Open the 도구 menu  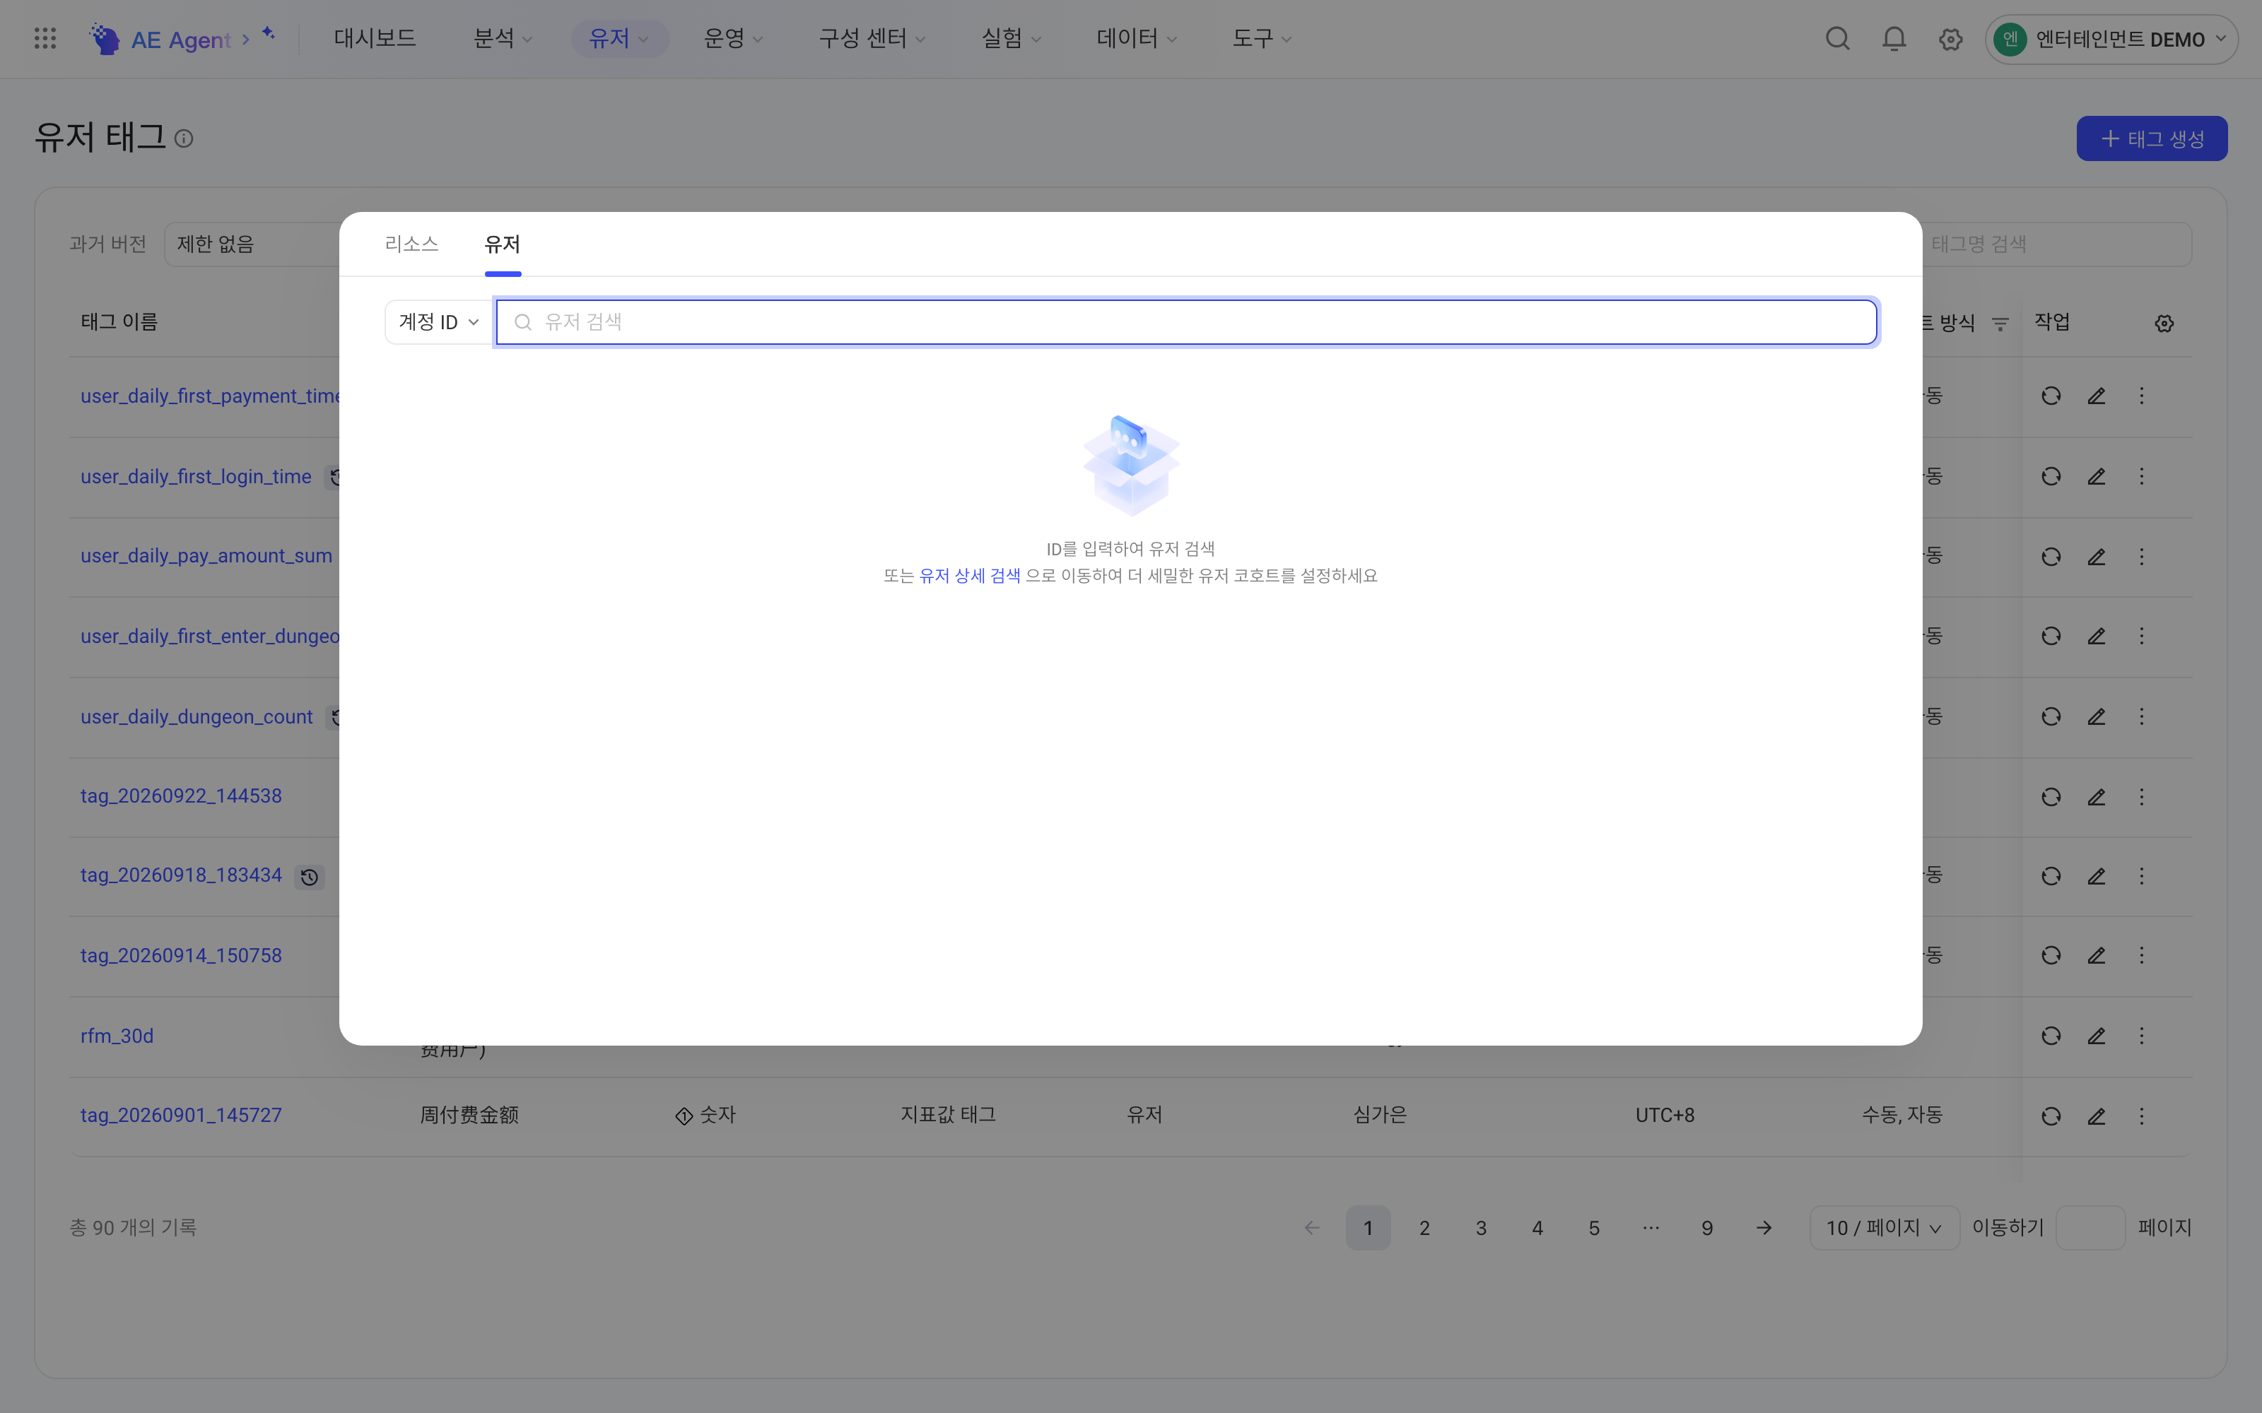tap(1261, 38)
